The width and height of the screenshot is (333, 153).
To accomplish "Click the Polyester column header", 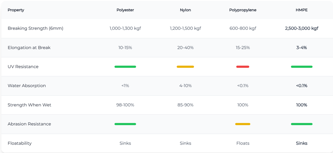I will [x=125, y=10].
